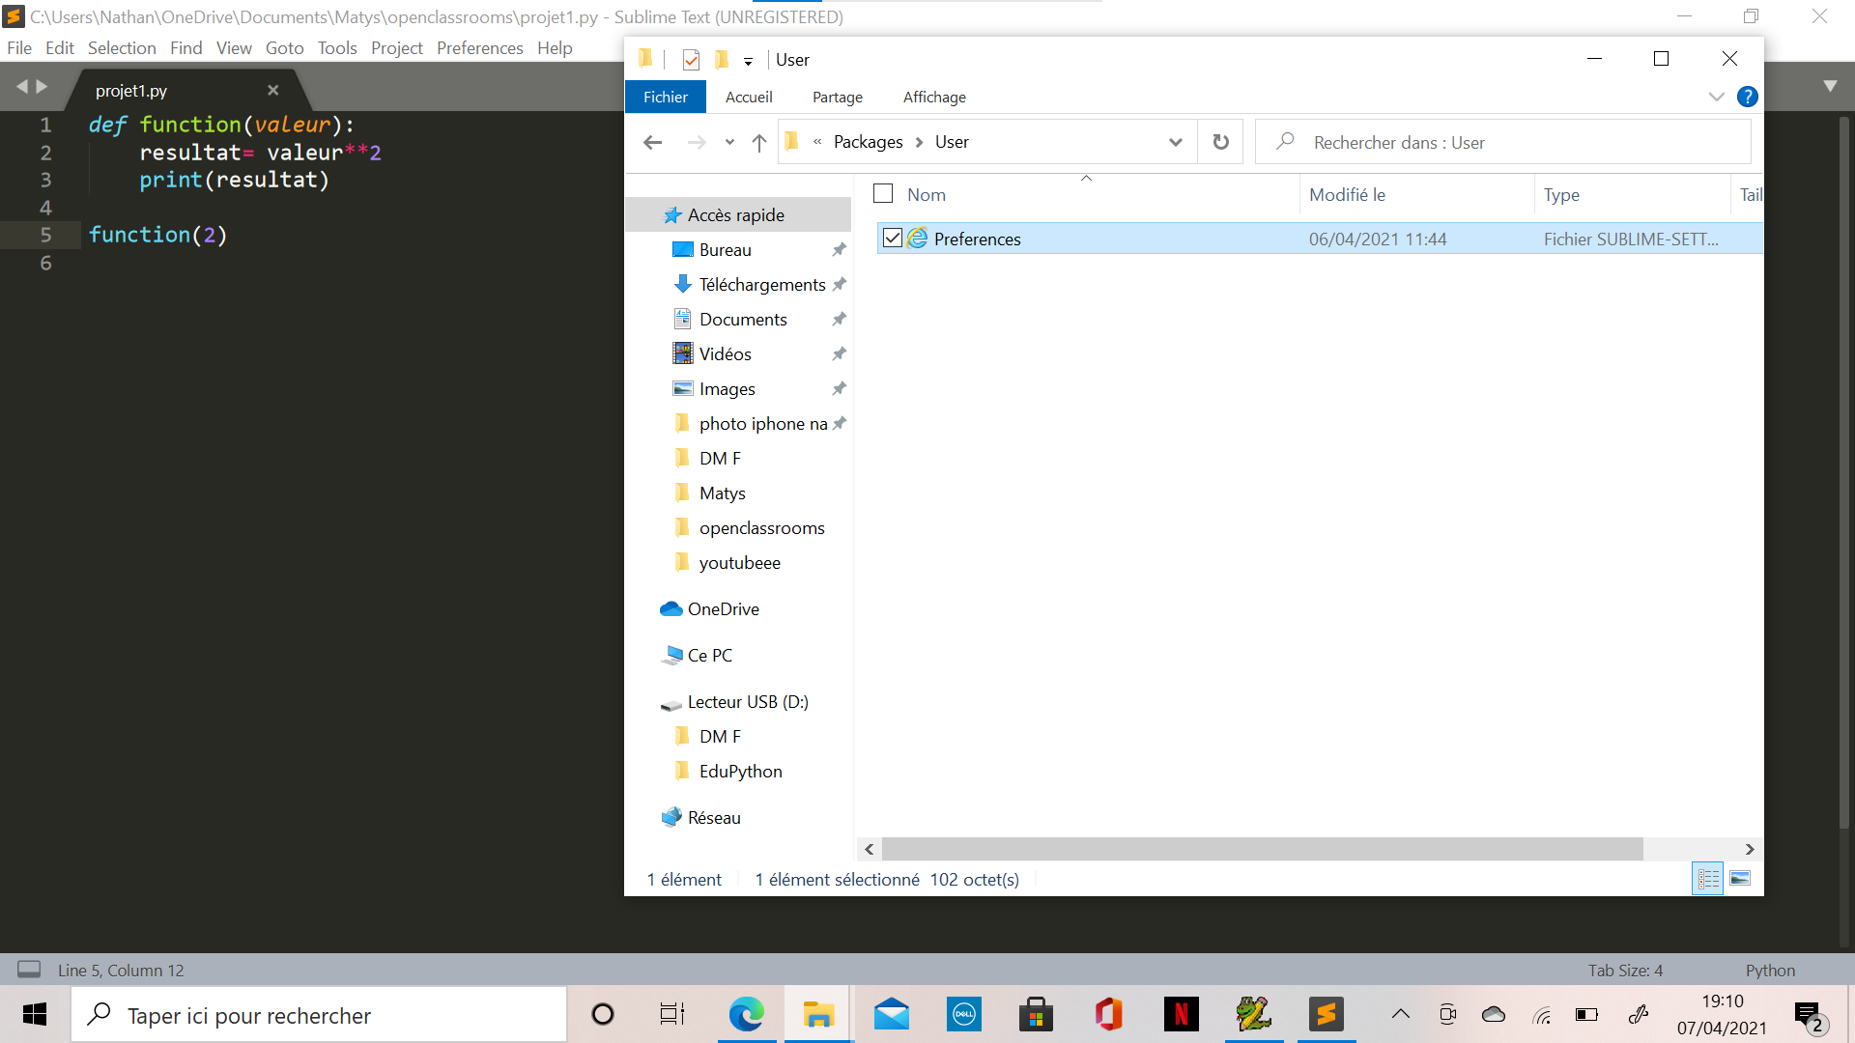Toggle the select-all checkbox beside Nom
The image size is (1855, 1043).
click(882, 192)
